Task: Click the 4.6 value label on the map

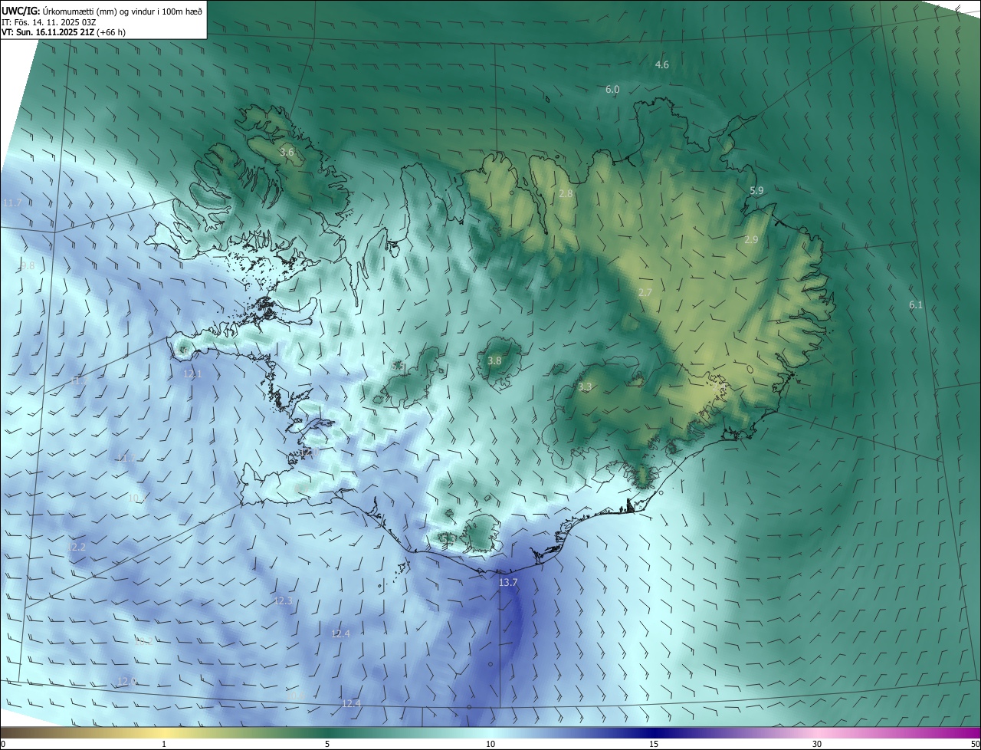Action: pyautogui.click(x=662, y=65)
